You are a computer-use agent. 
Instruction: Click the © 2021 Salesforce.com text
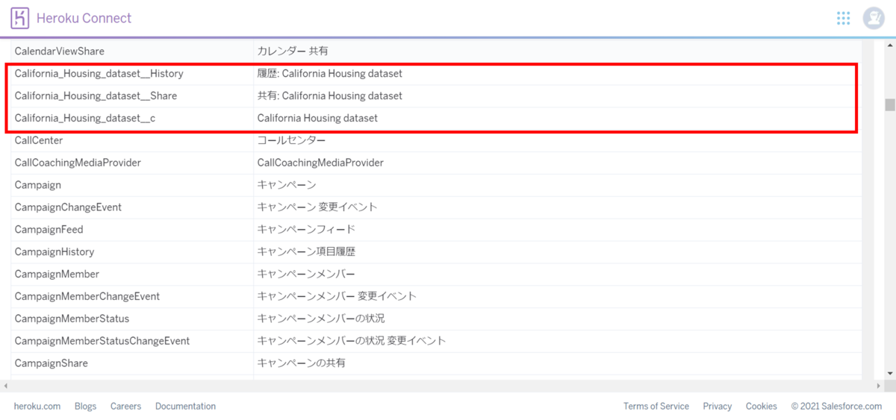tap(836, 407)
